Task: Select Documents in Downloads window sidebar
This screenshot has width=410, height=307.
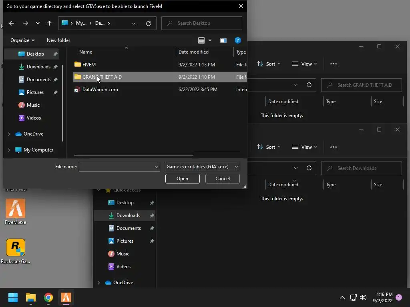Action: pos(125,228)
